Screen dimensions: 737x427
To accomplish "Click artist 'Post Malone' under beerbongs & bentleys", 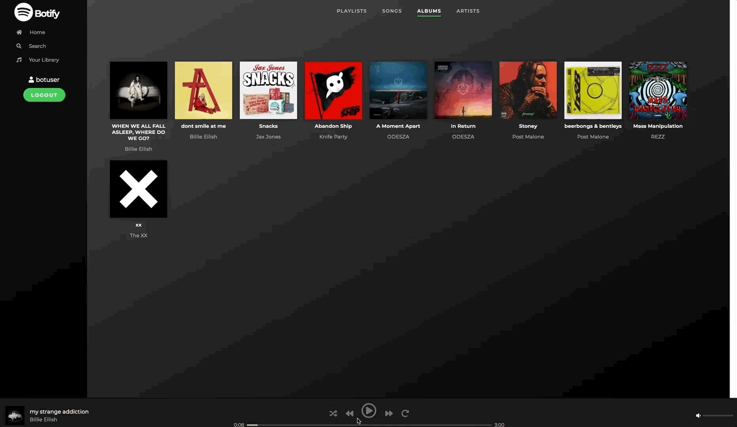I will pos(593,137).
